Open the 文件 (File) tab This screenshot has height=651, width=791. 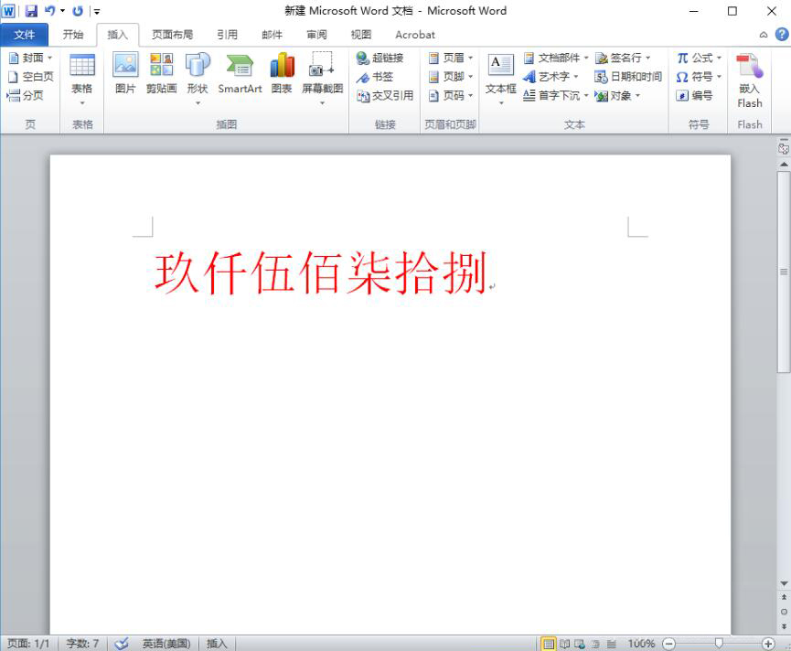pos(24,35)
